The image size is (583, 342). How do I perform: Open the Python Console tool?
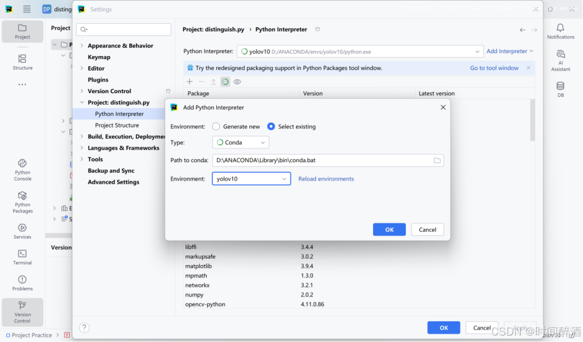22,170
